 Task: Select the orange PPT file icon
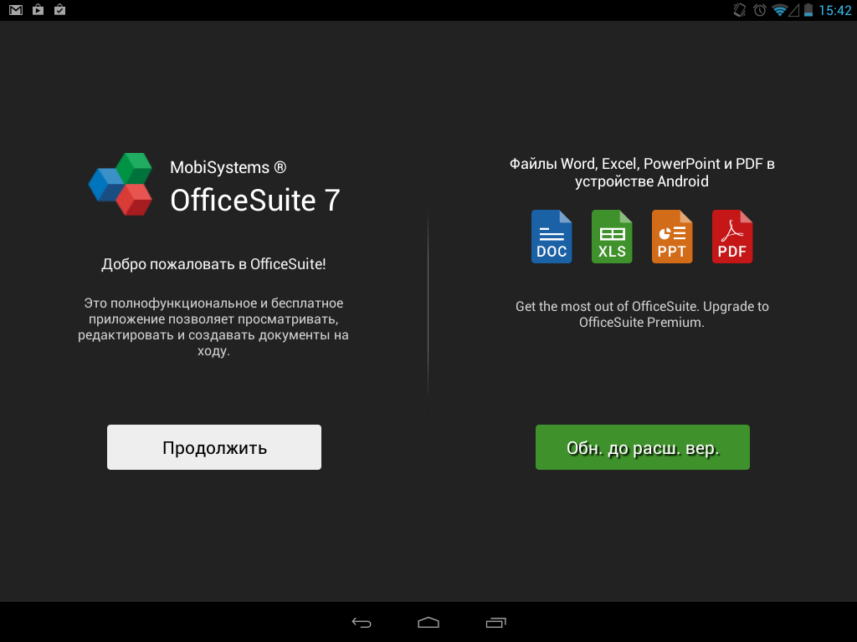pyautogui.click(x=672, y=237)
